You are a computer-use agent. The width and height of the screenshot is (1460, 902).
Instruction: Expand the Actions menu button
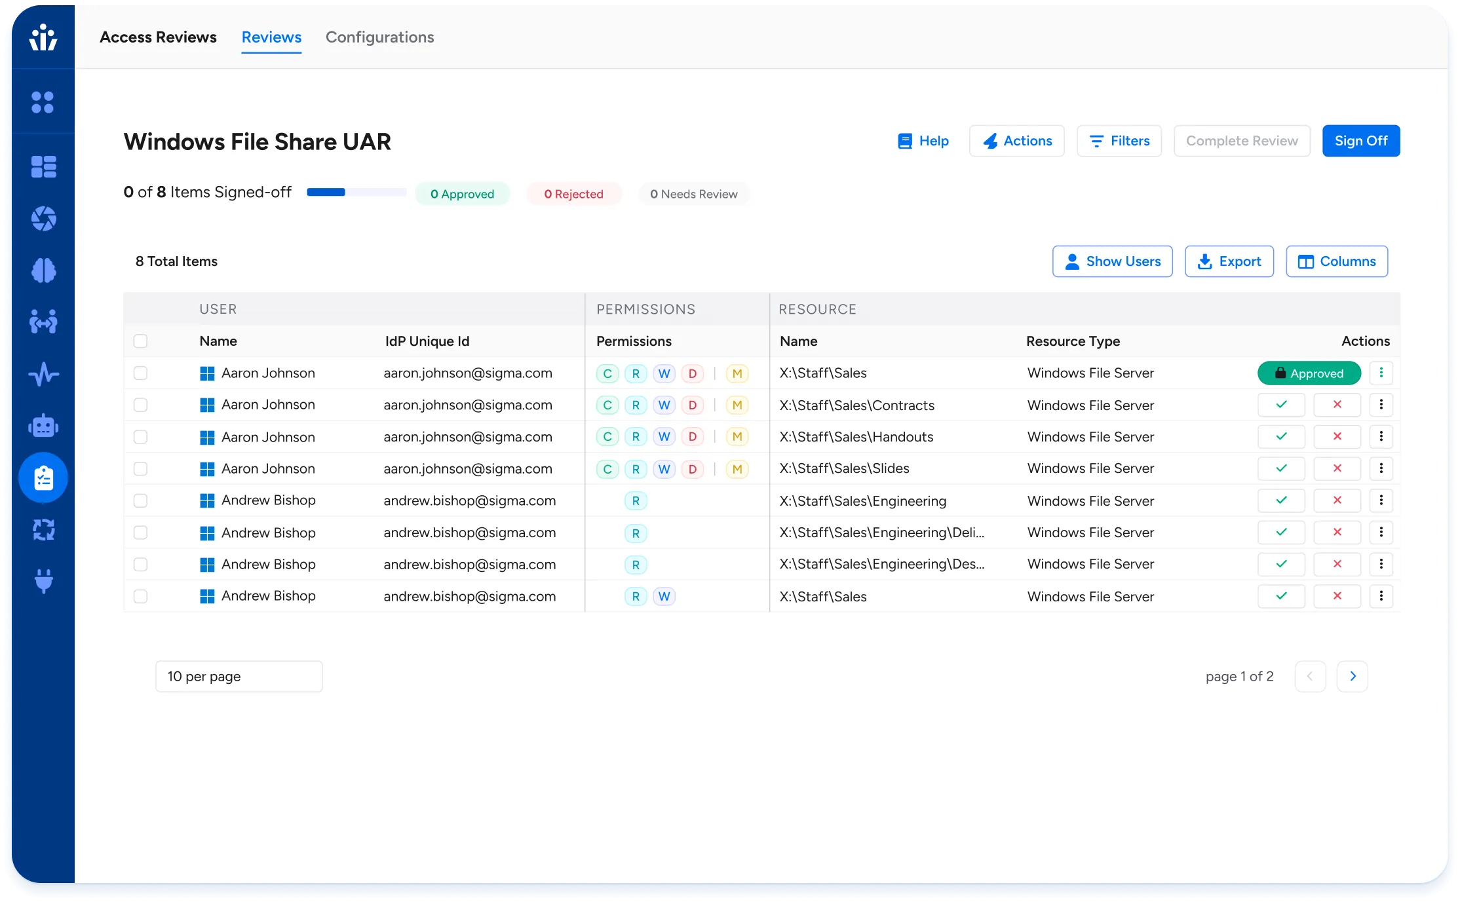[1016, 141]
